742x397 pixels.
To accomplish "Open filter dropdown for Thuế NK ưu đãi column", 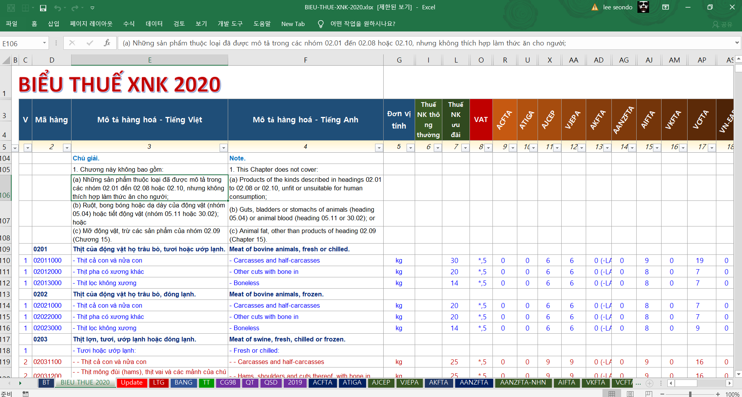I will (465, 148).
